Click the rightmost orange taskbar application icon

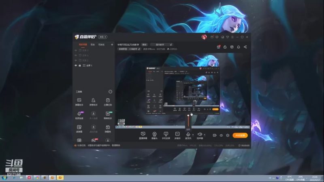coord(60,178)
